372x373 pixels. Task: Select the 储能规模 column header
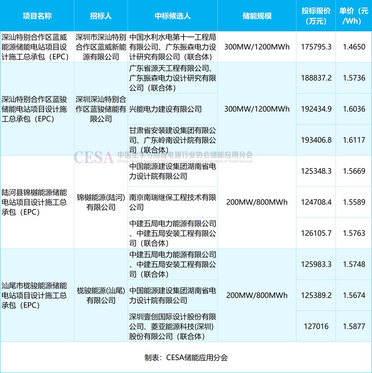(257, 16)
